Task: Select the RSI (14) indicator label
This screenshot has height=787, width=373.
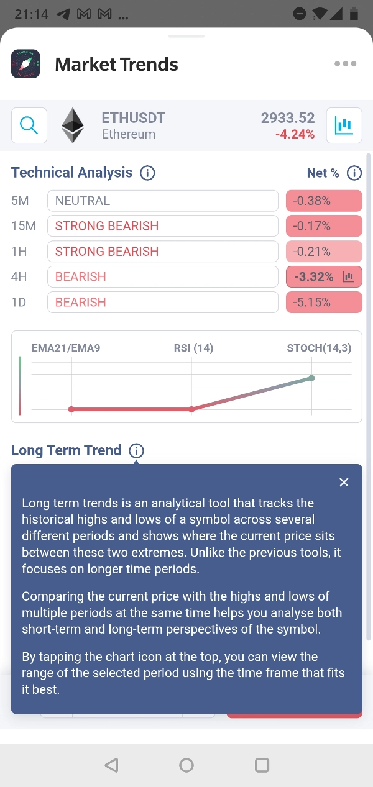Action: [193, 348]
